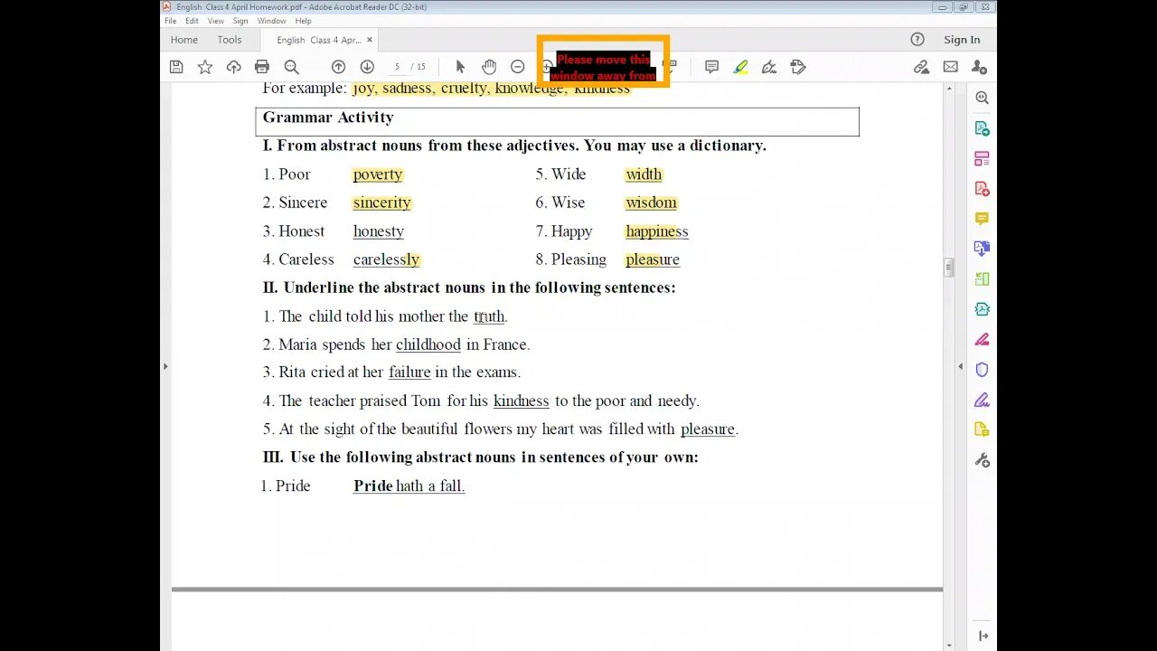
Task: Choose the arrow selection tool
Action: 460,67
